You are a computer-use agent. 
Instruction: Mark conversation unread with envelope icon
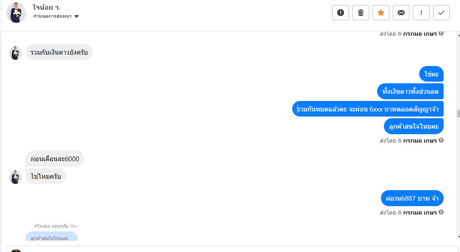click(401, 13)
